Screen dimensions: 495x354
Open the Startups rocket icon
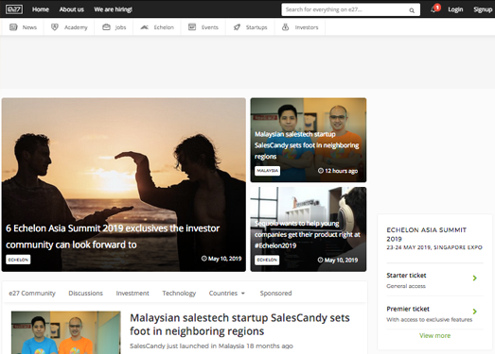237,27
